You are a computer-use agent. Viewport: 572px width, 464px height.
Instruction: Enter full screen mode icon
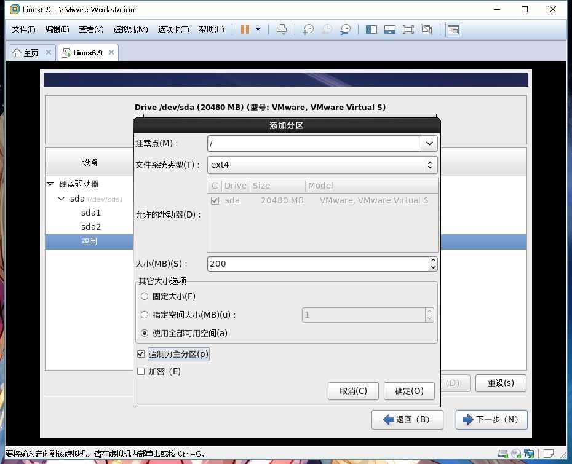[x=408, y=29]
